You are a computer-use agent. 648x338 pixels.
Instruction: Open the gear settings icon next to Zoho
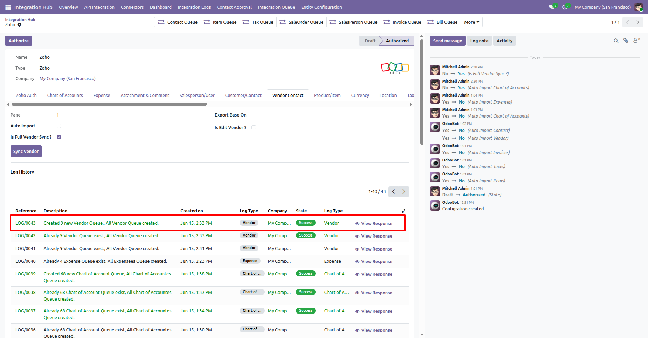coord(20,25)
